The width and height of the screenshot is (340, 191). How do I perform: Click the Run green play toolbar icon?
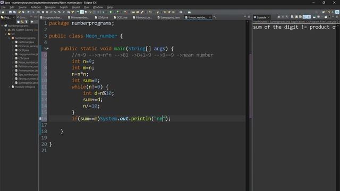110,12
